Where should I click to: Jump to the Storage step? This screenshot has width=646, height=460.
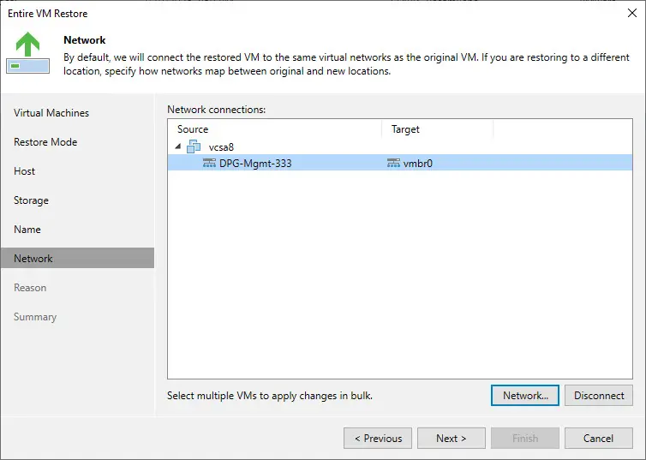pyautogui.click(x=31, y=200)
